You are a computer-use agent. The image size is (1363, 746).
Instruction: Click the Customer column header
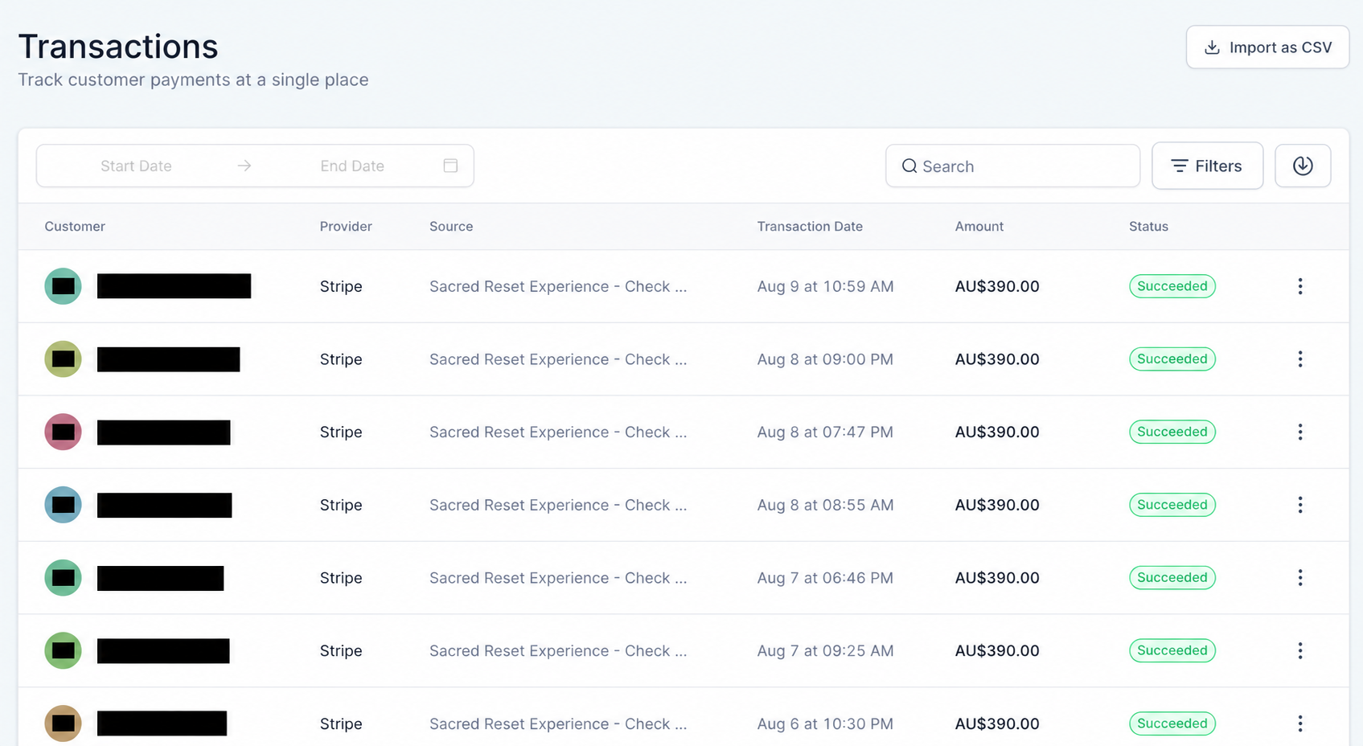click(x=75, y=227)
